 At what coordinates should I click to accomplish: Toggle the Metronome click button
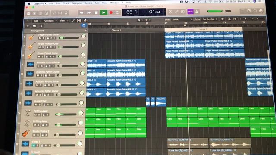197,12
